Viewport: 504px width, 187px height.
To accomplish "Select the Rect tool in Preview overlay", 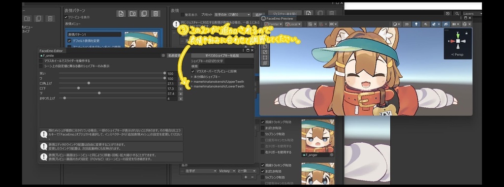I will click(x=265, y=58).
